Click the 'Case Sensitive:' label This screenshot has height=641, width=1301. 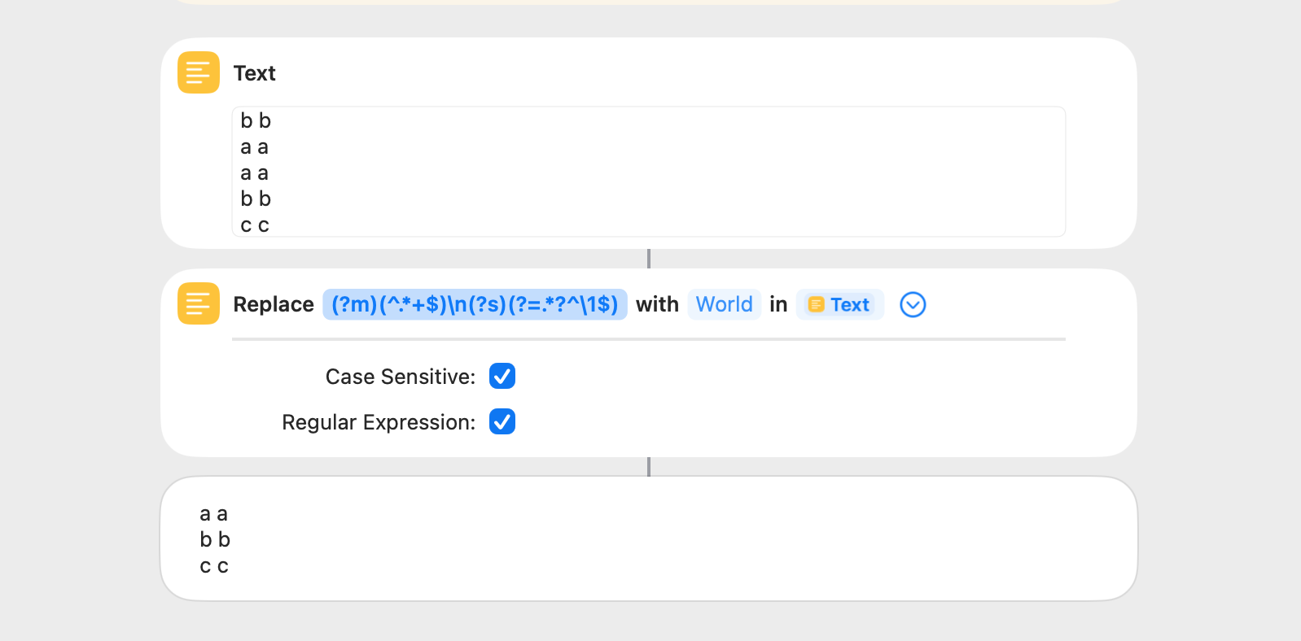[x=400, y=377]
